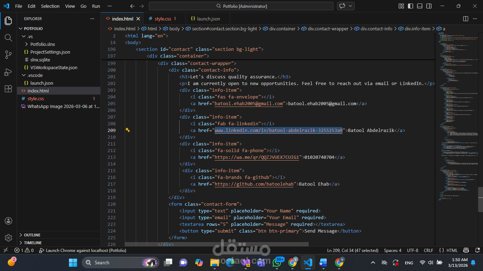Viewport: 483px width, 271px height.
Task: Open the Selection menu
Action: [50, 6]
